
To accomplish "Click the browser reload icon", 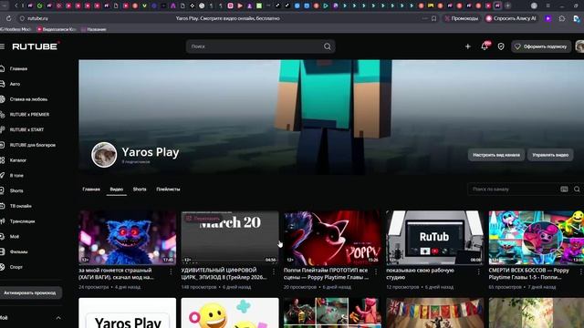I will [8, 18].
